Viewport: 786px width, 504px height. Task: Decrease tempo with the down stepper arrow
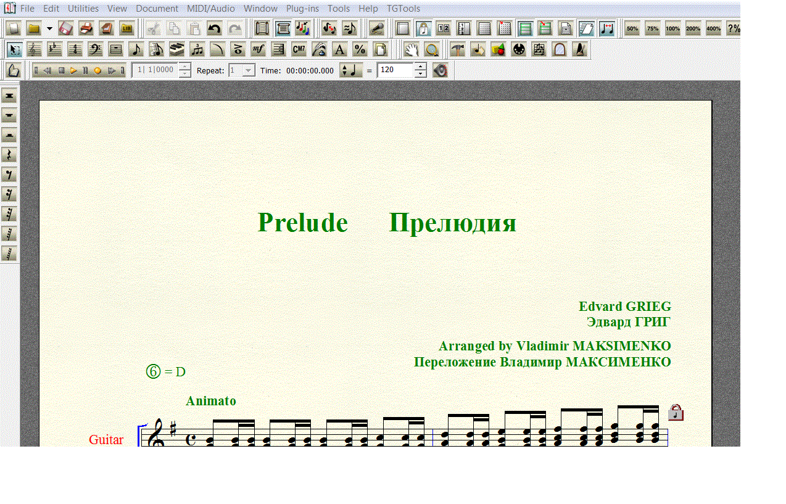[420, 74]
